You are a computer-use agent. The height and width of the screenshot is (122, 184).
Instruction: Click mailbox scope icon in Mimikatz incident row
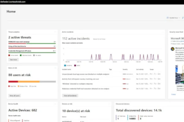click(x=159, y=84)
